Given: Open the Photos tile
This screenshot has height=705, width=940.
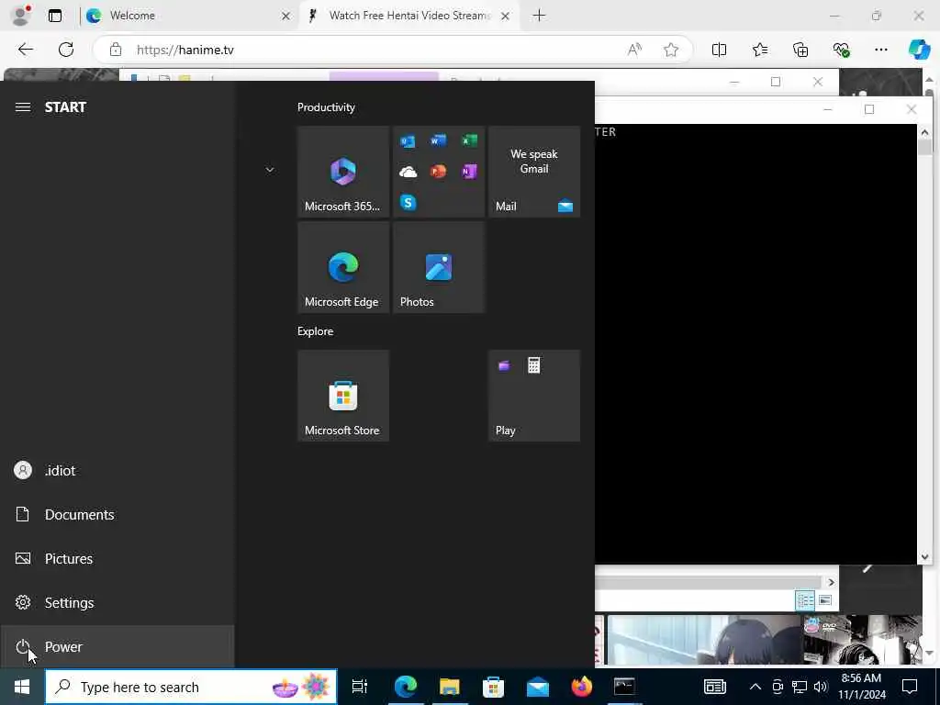Looking at the screenshot, I should pyautogui.click(x=439, y=267).
